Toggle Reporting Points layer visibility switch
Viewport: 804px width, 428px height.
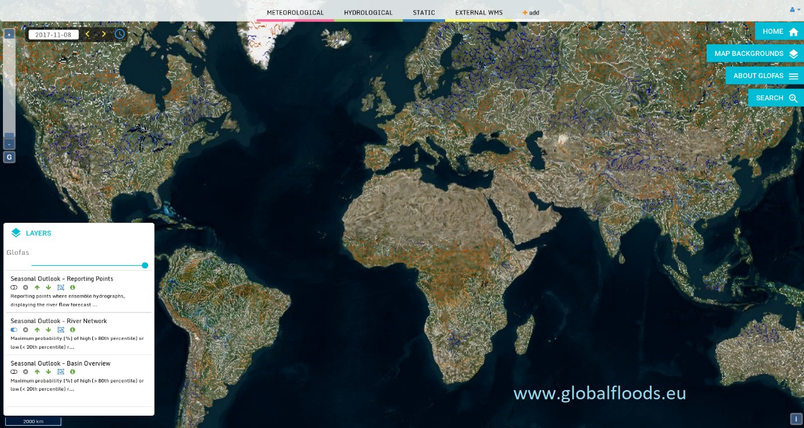point(14,287)
